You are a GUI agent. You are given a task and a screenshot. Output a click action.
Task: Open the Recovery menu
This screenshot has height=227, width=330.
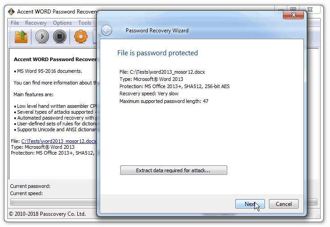point(36,23)
